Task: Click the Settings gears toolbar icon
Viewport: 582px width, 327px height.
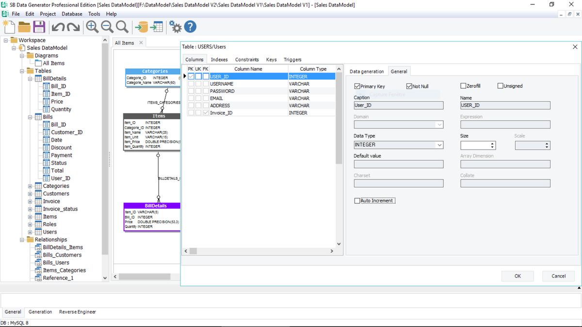Action: [174, 27]
